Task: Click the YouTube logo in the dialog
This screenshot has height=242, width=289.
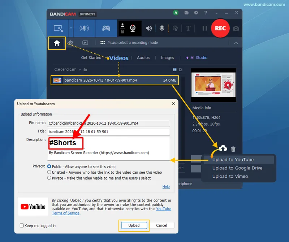Action: 33,207
